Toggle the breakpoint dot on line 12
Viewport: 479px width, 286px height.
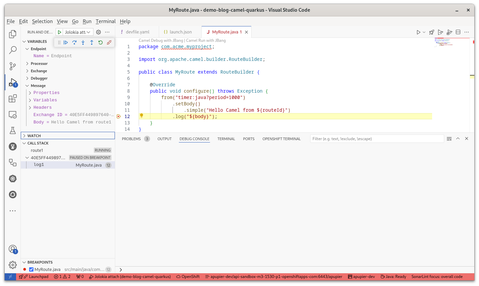119,116
